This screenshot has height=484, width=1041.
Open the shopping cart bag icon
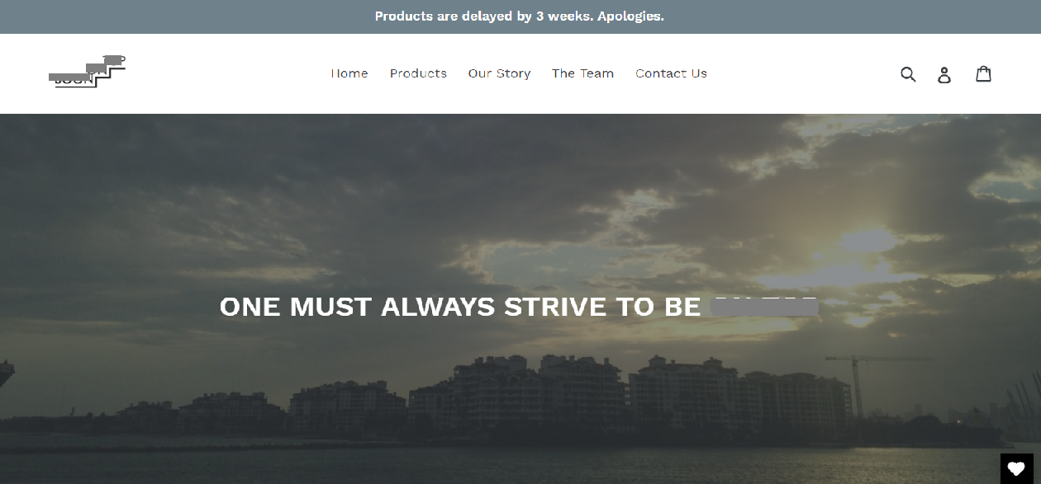click(983, 73)
